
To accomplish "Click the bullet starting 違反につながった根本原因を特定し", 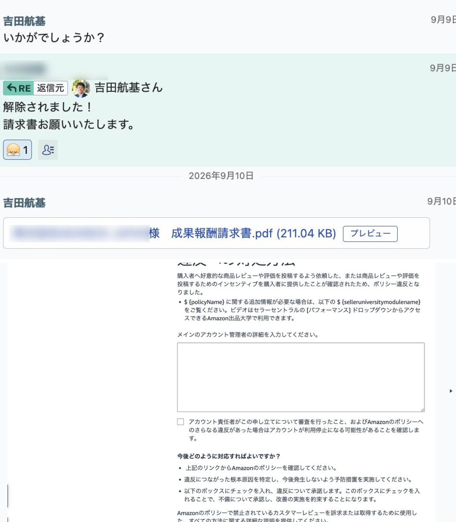I will [x=298, y=479].
